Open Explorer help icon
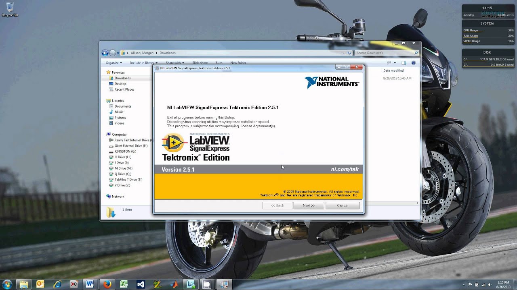This screenshot has height=290, width=517. [413, 63]
